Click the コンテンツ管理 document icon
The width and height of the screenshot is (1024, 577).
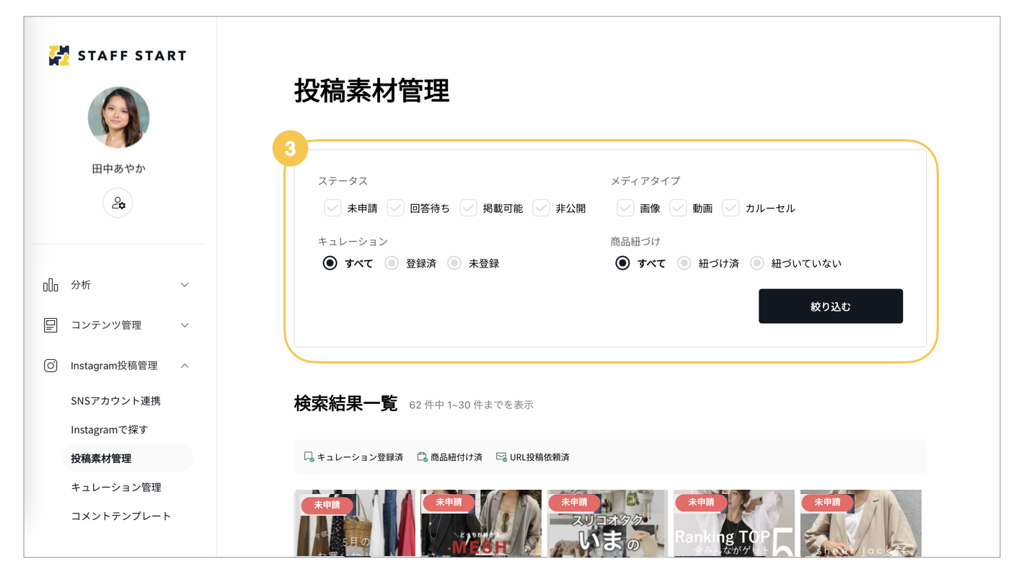(x=50, y=325)
